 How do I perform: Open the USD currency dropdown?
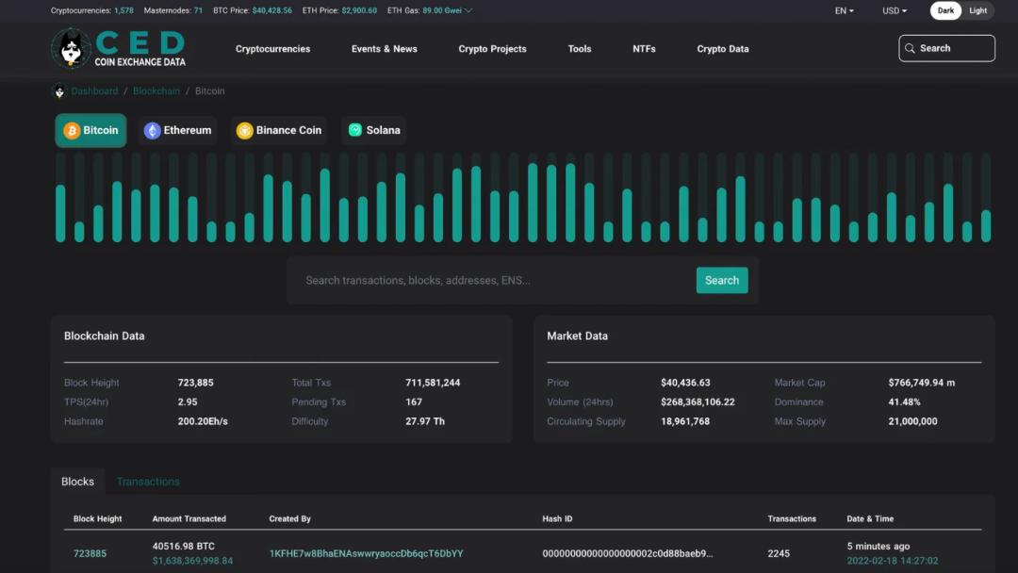point(894,10)
